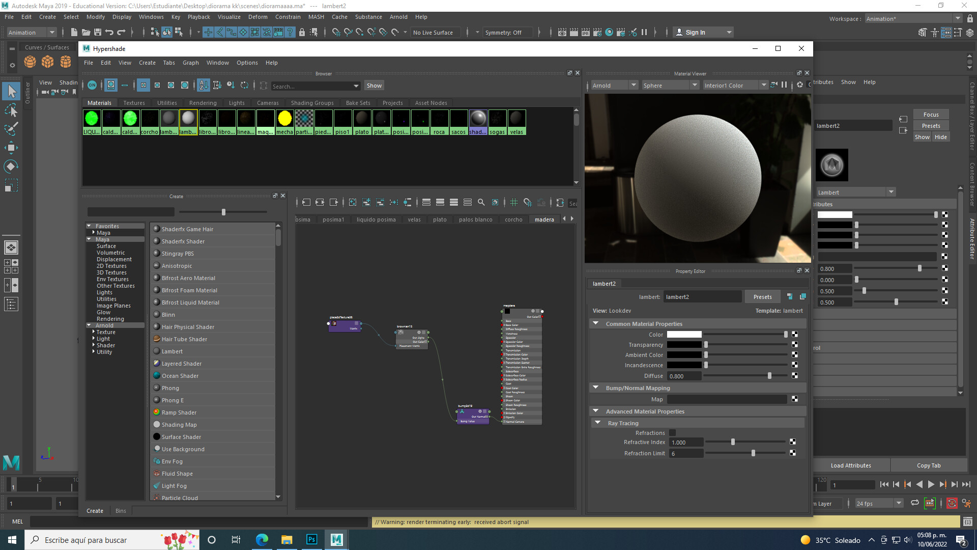This screenshot has width=977, height=550.
Task: Toggle the ON button in Browser toolbar
Action: pos(92,85)
